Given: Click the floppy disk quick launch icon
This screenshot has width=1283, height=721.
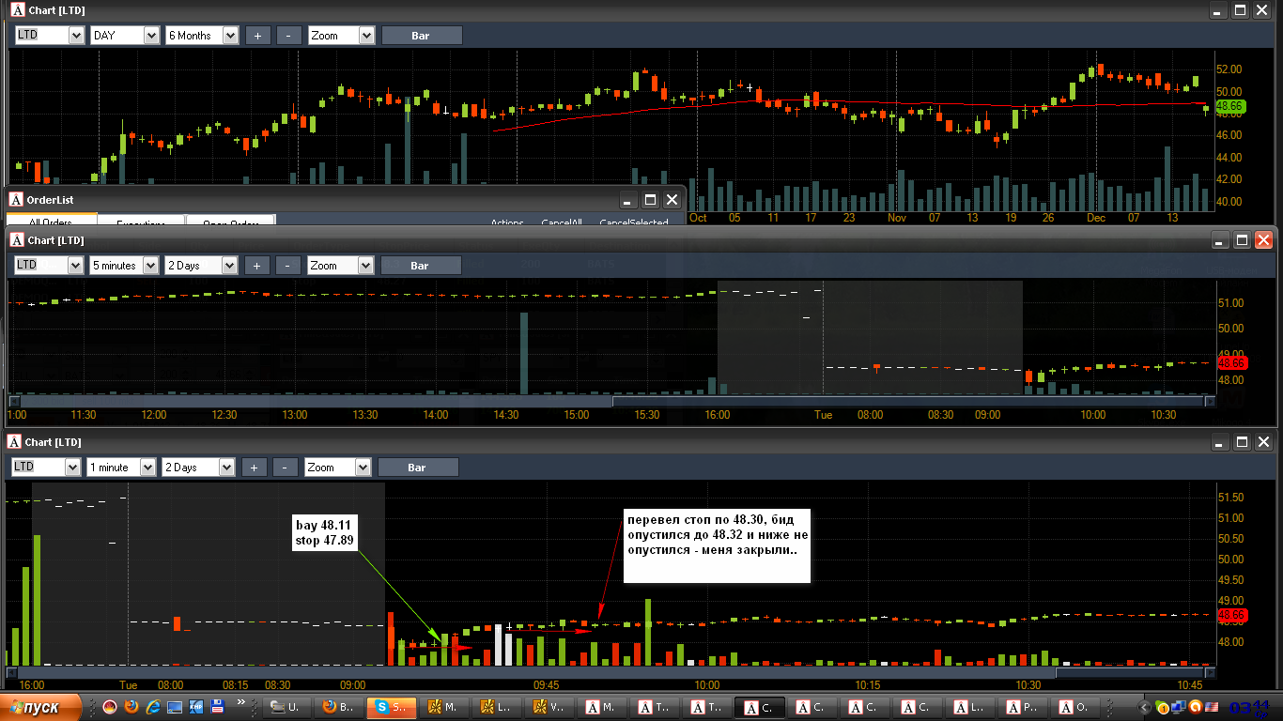Looking at the screenshot, I should click(217, 706).
